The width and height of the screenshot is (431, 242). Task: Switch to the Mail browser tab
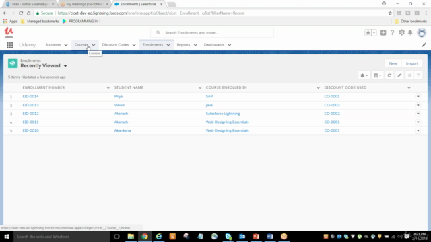coord(30,4)
